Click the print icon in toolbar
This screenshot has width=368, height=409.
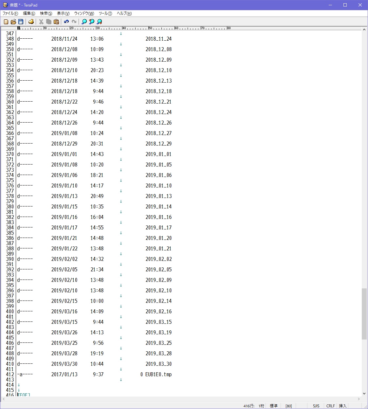pos(31,22)
